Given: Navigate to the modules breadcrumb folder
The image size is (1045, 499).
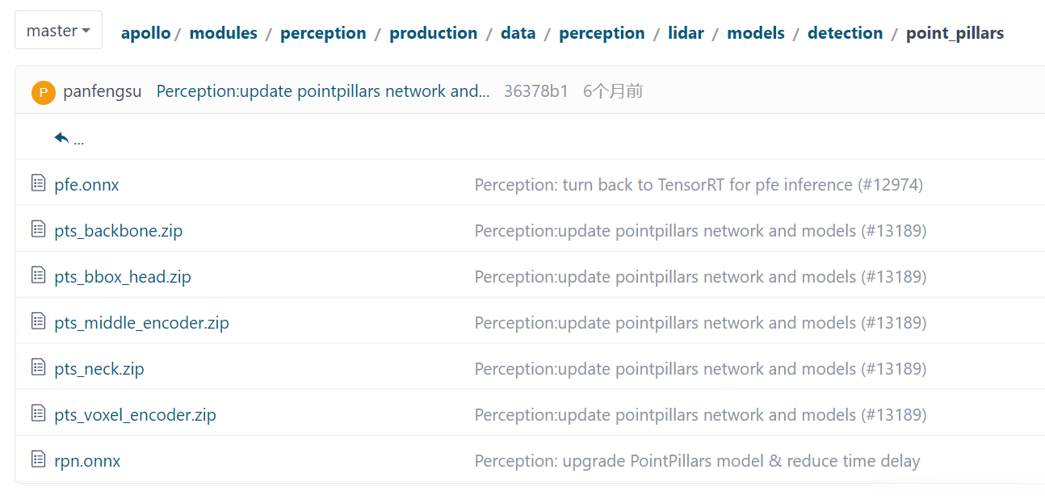Looking at the screenshot, I should coord(223,33).
